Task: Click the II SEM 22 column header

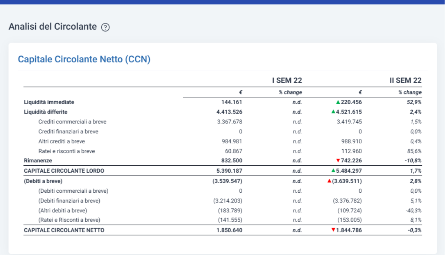Action: pyautogui.click(x=405, y=80)
